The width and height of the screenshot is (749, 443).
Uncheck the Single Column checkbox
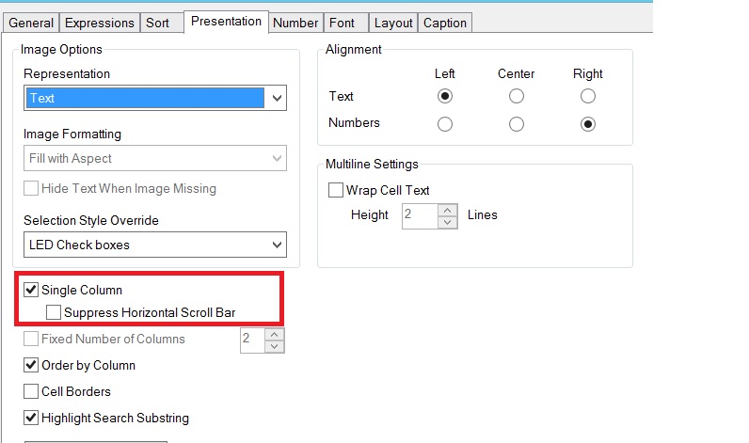tap(31, 290)
